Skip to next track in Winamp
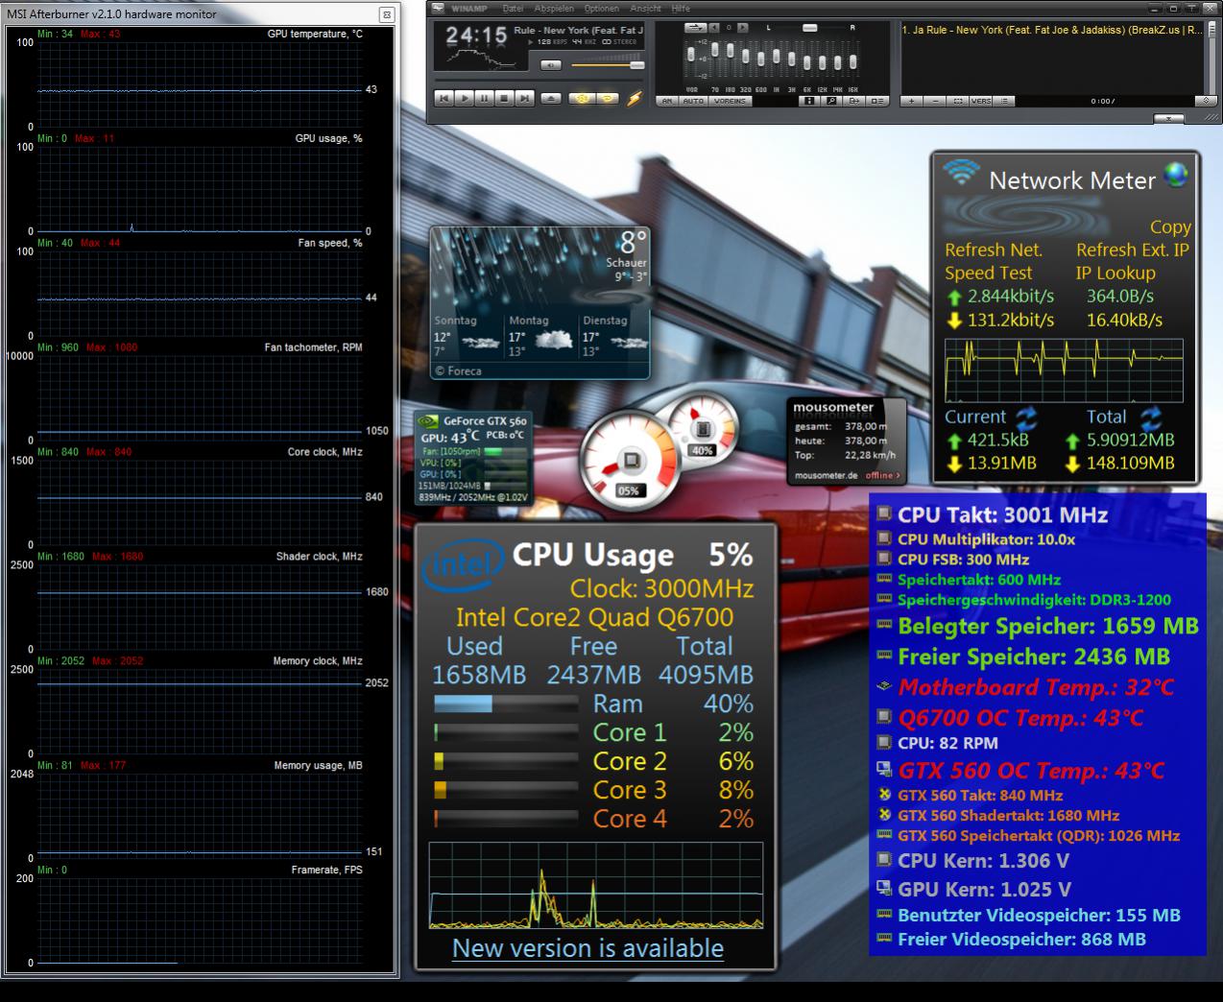Screen dimensions: 1223x1002 click(524, 98)
